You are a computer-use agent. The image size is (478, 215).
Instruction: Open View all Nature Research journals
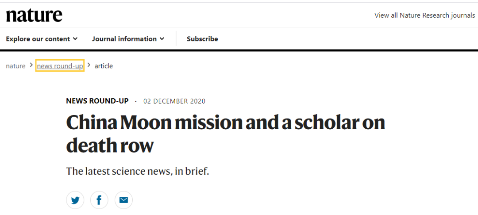pyautogui.click(x=424, y=15)
